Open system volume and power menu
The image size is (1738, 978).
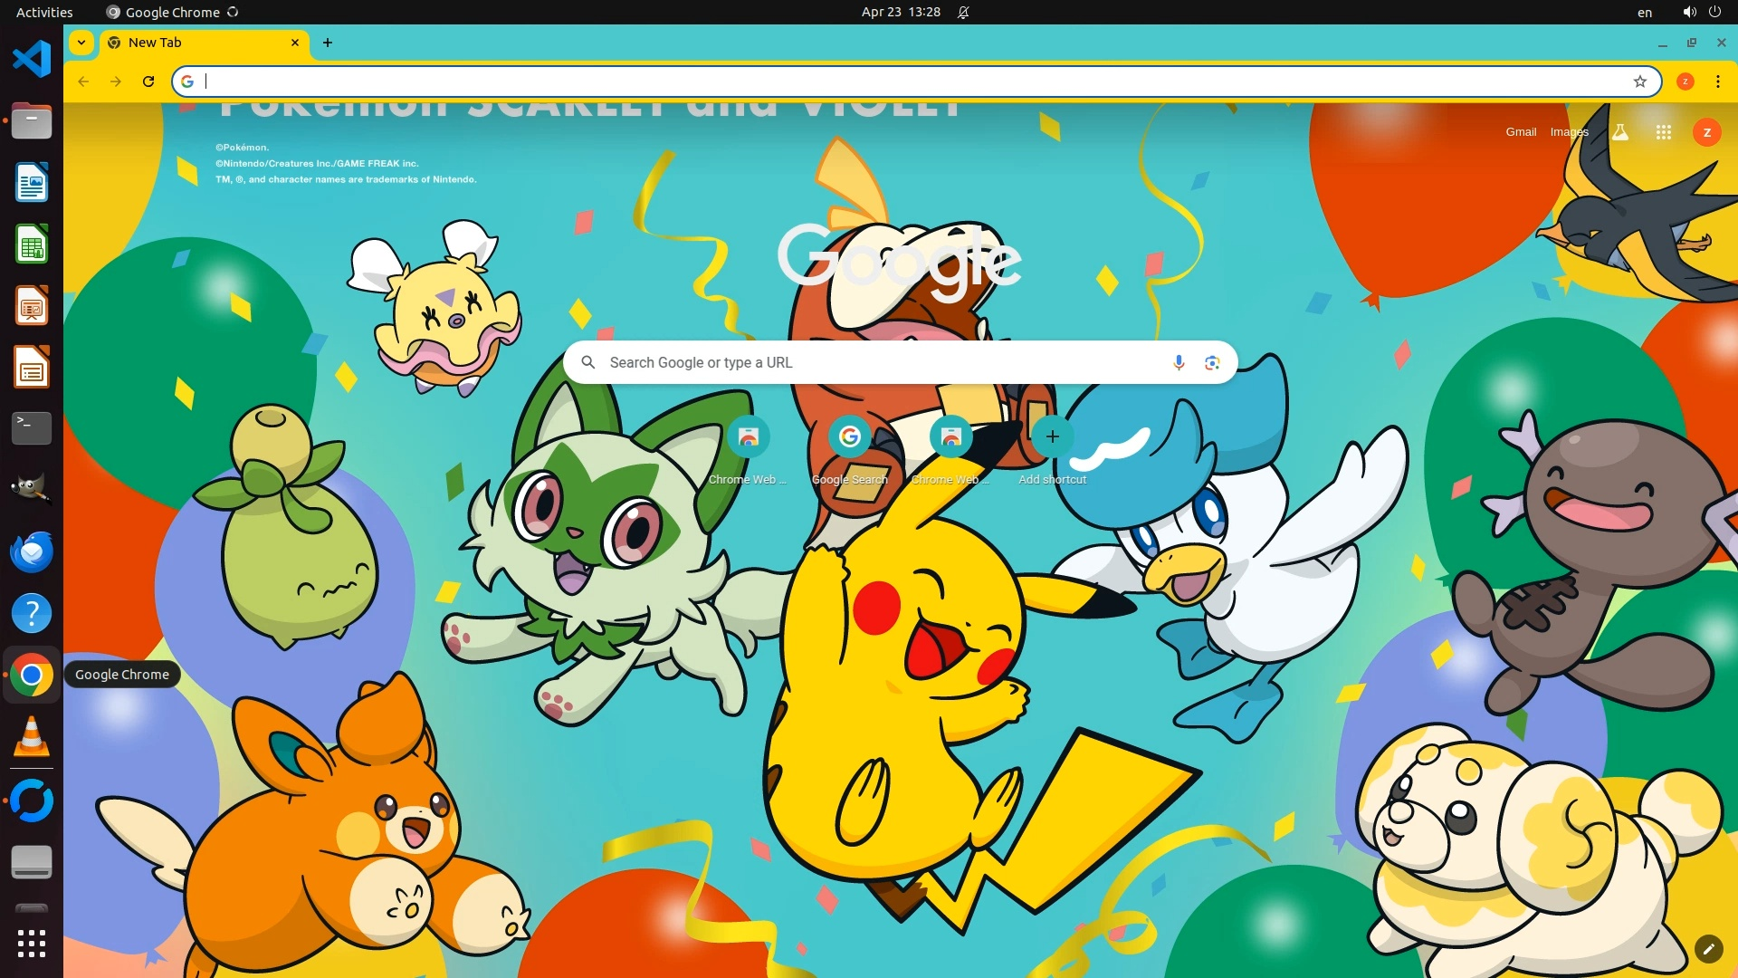[x=1701, y=12]
